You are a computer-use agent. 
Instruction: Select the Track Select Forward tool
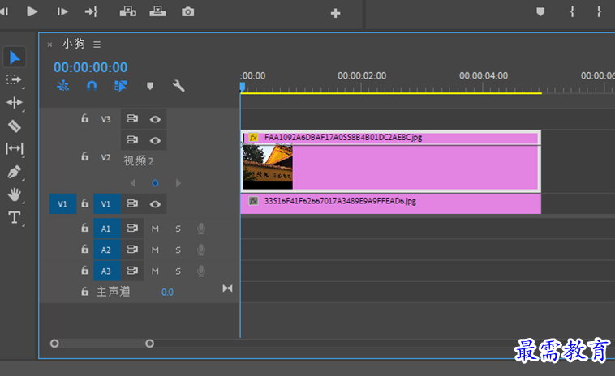pyautogui.click(x=14, y=80)
